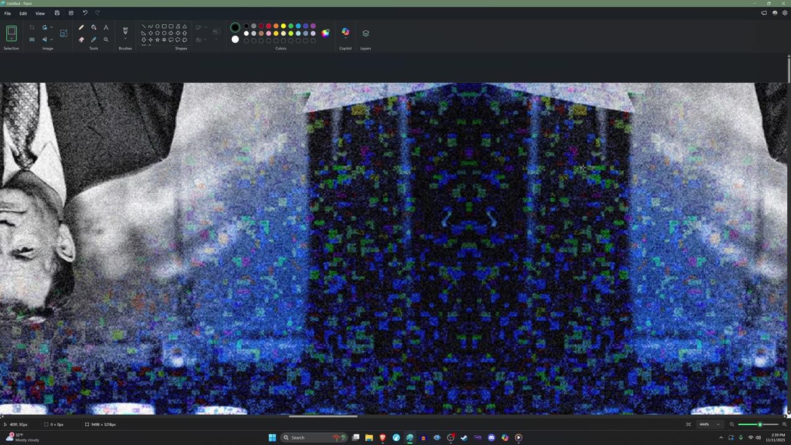Expand the Flip dropdown arrow
Viewport: 791px width, 445px height.
pos(51,40)
